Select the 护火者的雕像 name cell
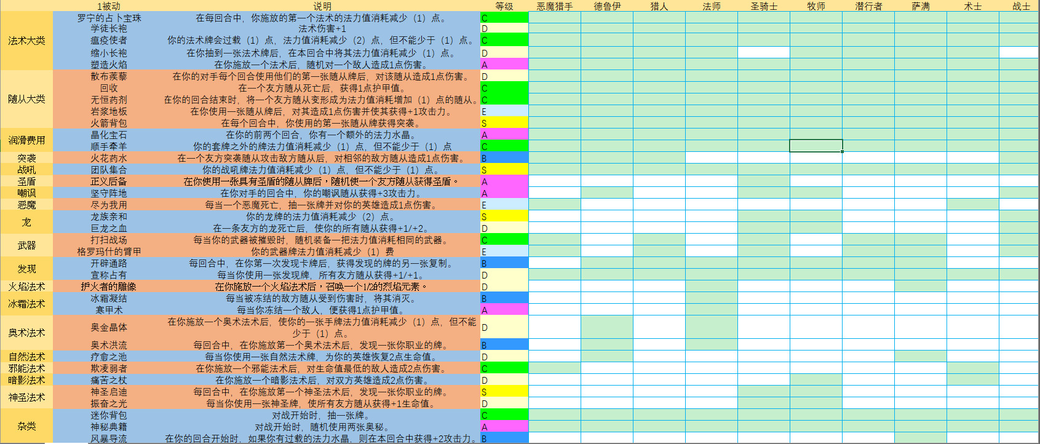Viewport: 1040px width, 444px height. tap(109, 287)
